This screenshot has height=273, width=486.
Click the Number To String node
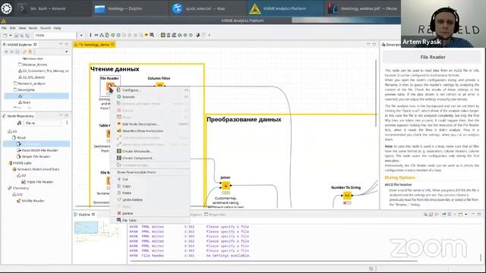[347, 196]
